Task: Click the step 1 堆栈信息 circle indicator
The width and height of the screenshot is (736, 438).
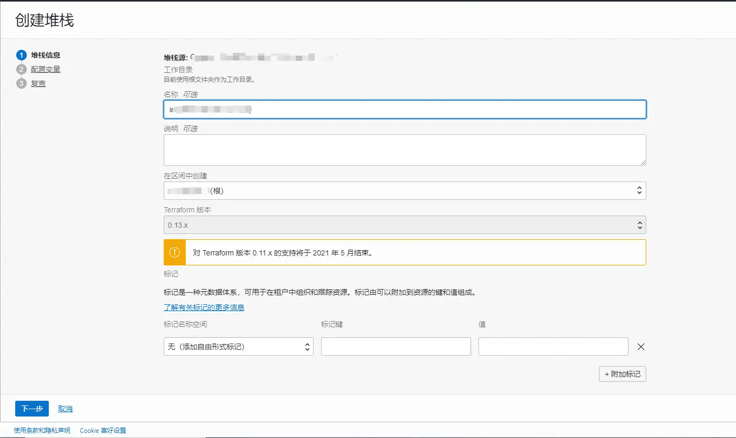Action: (x=22, y=55)
